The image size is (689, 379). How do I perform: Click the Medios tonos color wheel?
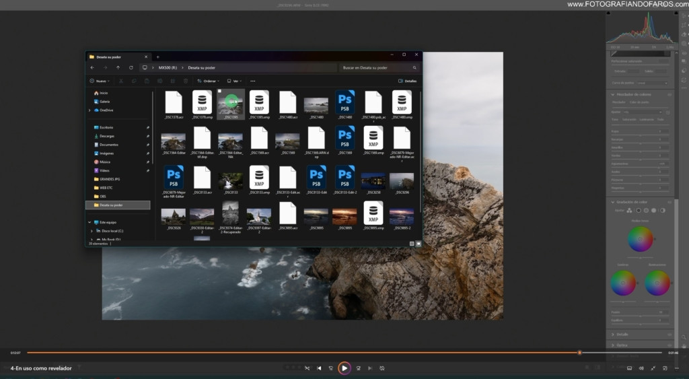[641, 239]
